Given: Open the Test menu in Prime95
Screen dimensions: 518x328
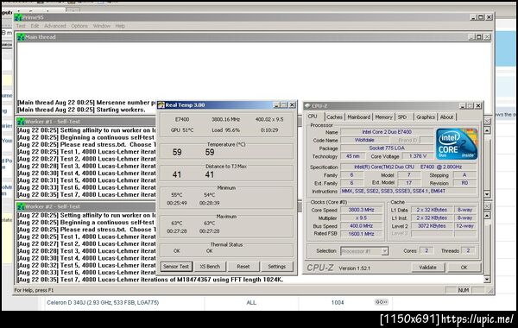Looking at the screenshot, I should 21,26.
